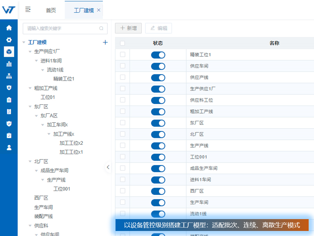Click the organization hierarchy icon in the sidebar
This screenshot has height=236, width=314.
[9, 76]
